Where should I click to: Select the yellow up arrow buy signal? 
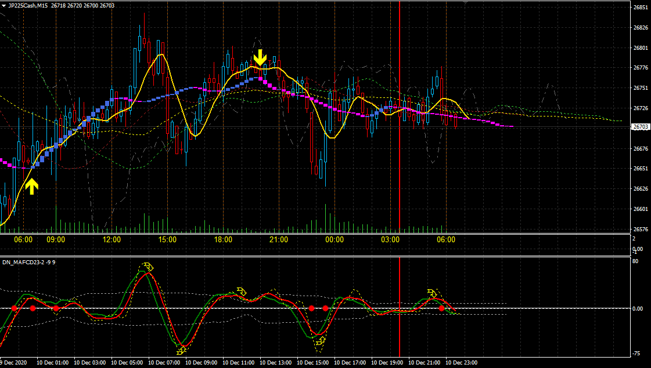31,187
